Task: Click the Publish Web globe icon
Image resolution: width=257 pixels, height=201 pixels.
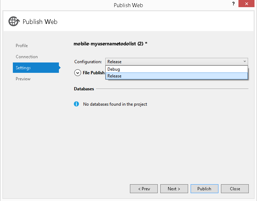Action: [14, 21]
